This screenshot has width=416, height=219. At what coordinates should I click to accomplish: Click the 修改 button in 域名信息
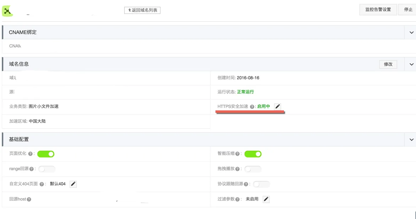click(388, 64)
